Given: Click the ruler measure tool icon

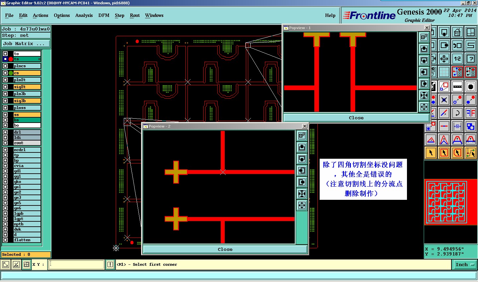Looking at the screenshot, I should tap(457, 87).
